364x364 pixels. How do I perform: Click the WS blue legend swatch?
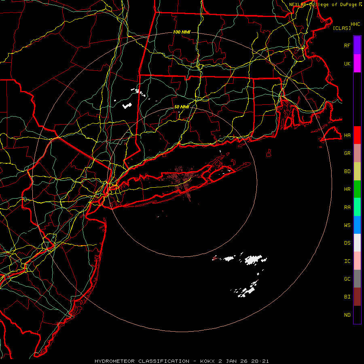357,225
